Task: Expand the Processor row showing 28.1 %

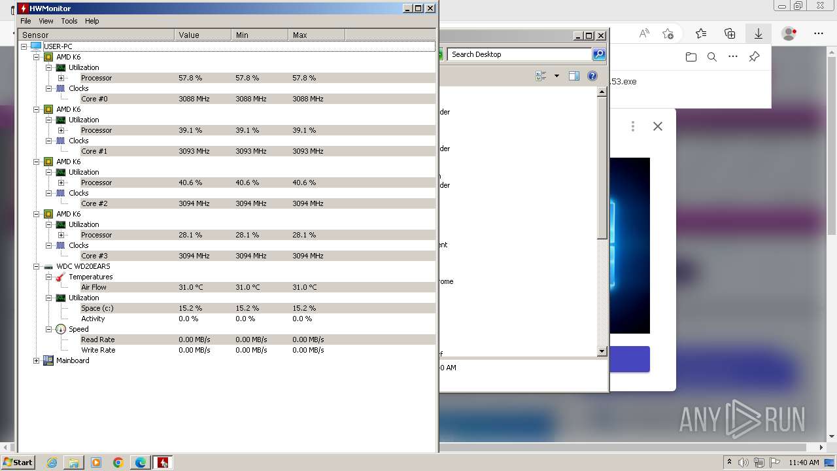Action: (61, 235)
